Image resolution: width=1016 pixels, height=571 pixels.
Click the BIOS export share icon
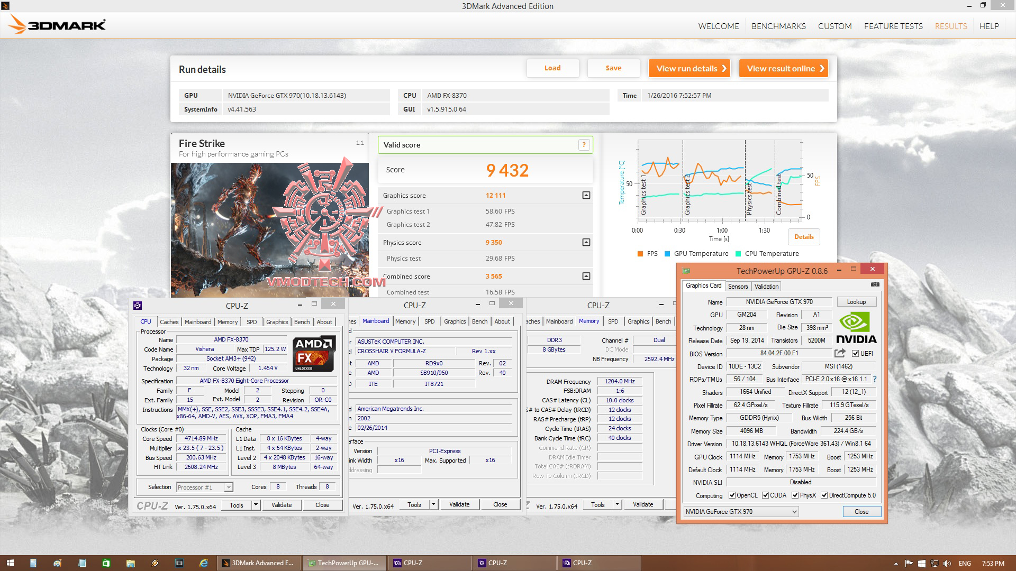click(x=840, y=353)
